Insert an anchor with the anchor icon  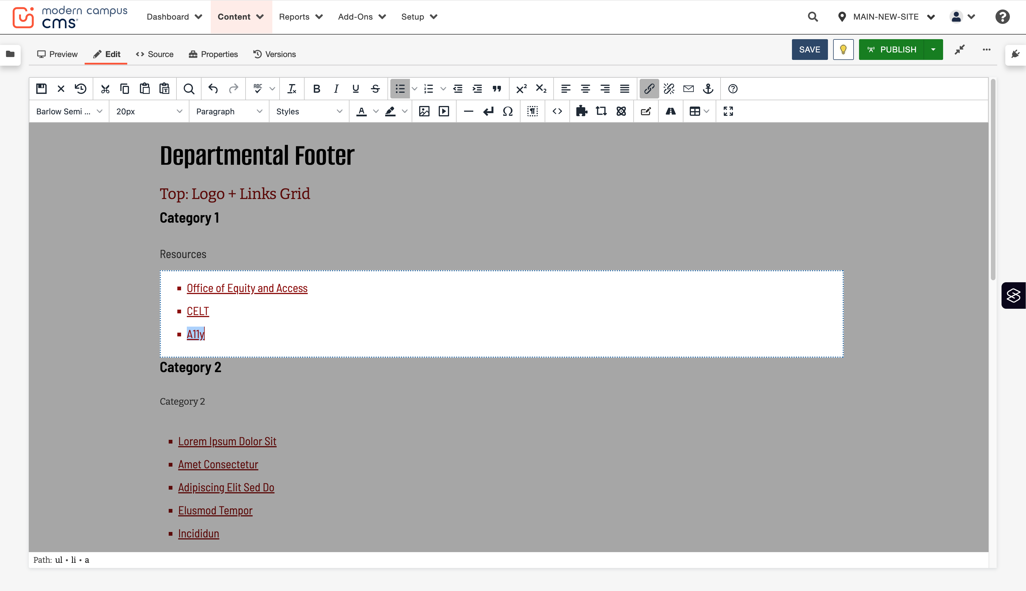click(708, 88)
